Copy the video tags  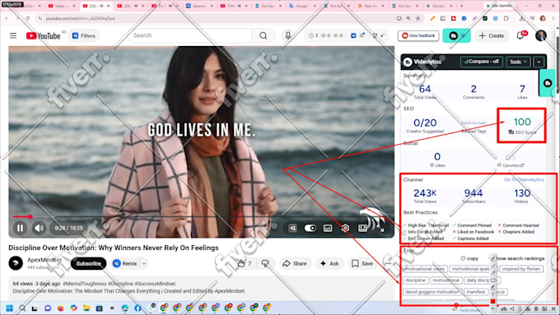[469, 258]
